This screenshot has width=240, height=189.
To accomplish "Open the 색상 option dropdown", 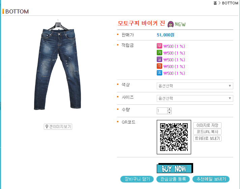I will tap(195, 86).
